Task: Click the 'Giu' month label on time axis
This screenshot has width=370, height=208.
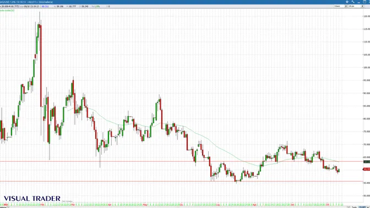Action: 182,205
